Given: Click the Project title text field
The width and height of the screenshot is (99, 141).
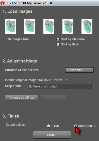Looking at the screenshot, I should pos(60,86).
